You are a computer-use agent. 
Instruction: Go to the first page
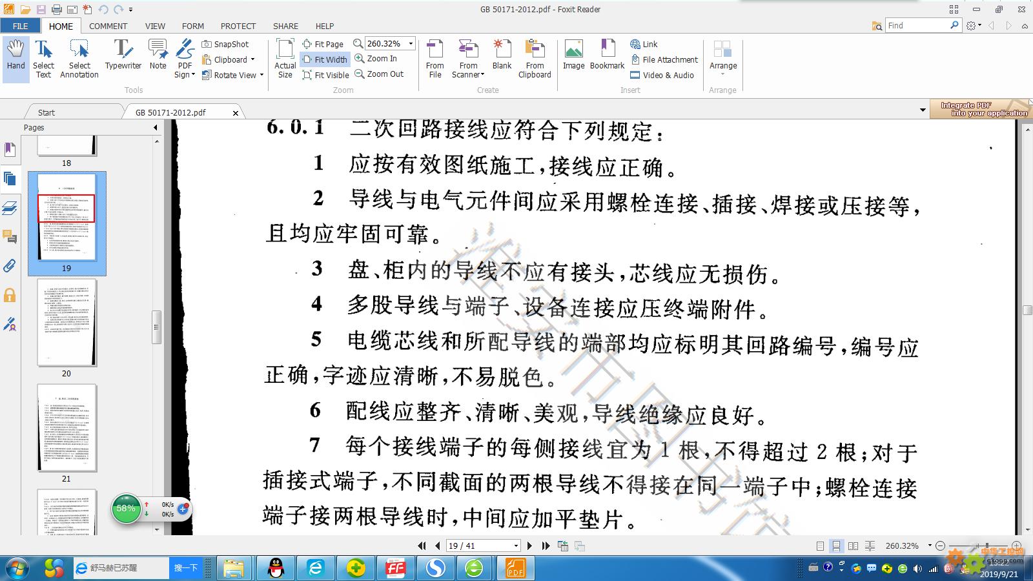point(422,546)
